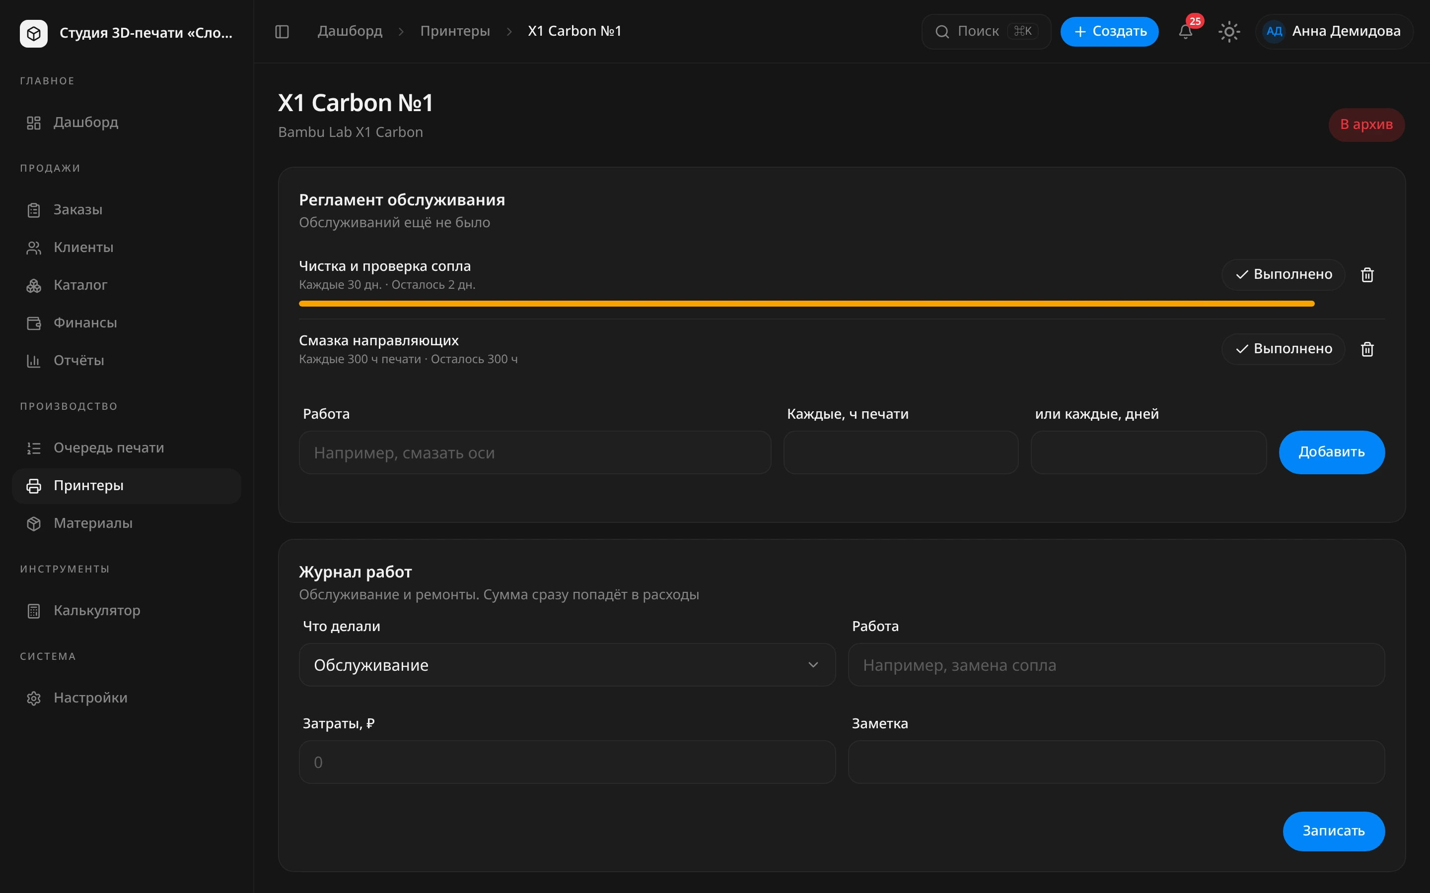Focus the или каждые, дней field

pos(1148,452)
